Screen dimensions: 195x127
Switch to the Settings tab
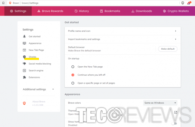pyautogui.click(x=18, y=11)
